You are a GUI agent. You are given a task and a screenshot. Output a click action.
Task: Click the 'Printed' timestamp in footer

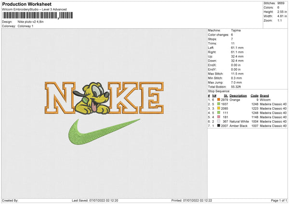192,200
